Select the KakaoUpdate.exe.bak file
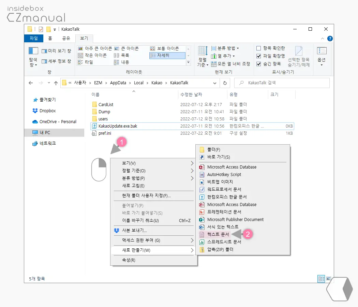358x307 pixels. [x=192, y=126]
